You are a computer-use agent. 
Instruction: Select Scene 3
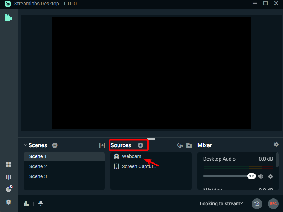click(x=64, y=176)
